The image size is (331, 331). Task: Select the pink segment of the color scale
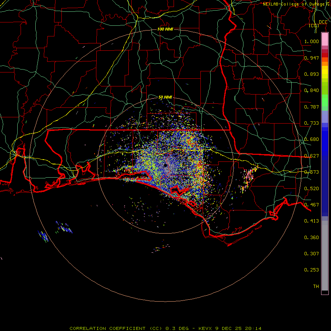pos(325,39)
